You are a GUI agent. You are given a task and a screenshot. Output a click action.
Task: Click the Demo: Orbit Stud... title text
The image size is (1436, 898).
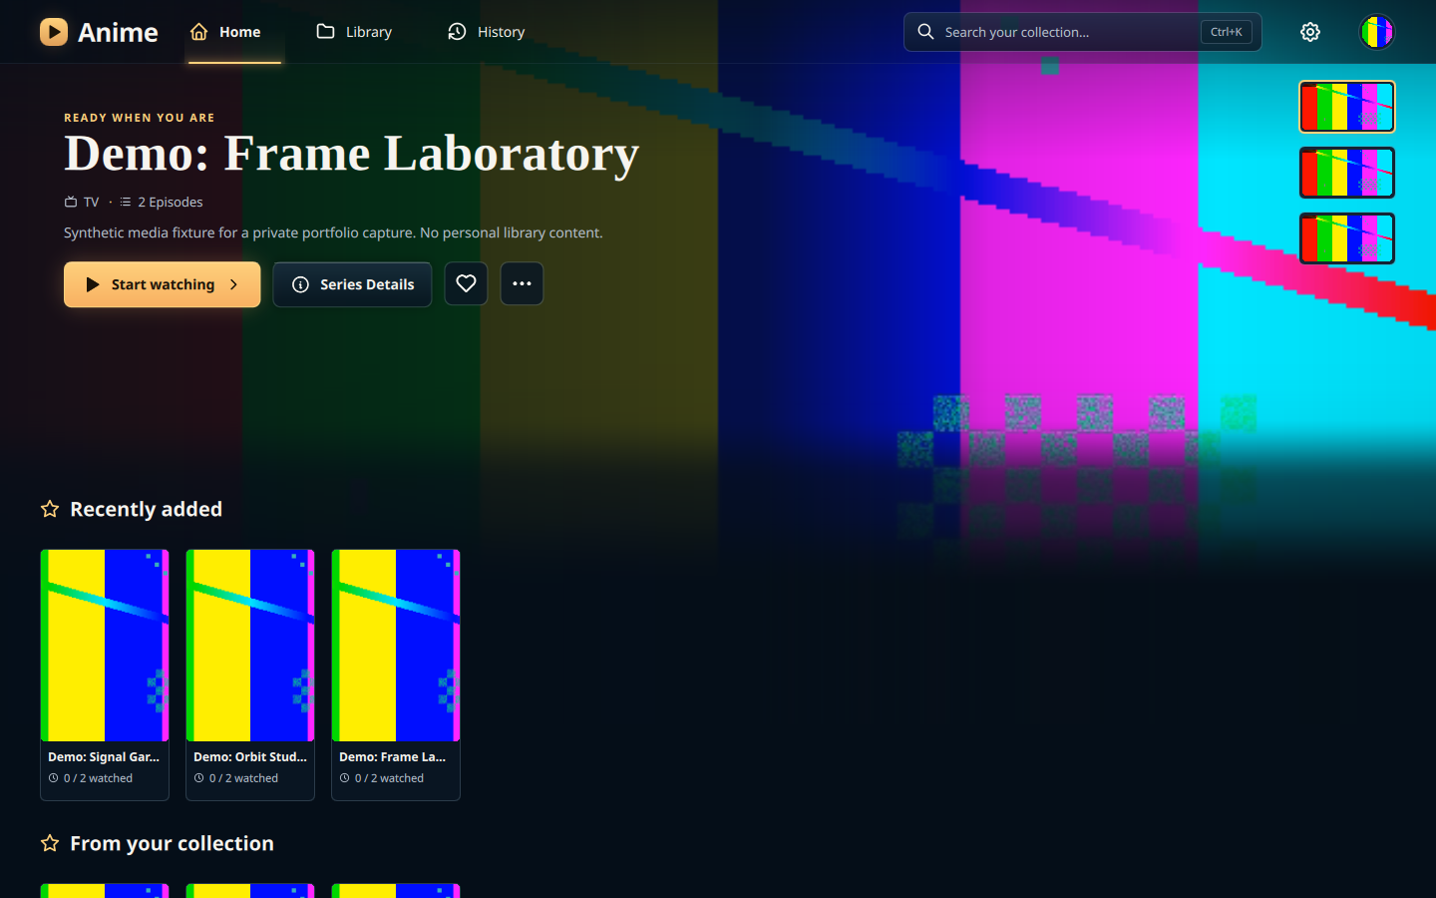[250, 757]
